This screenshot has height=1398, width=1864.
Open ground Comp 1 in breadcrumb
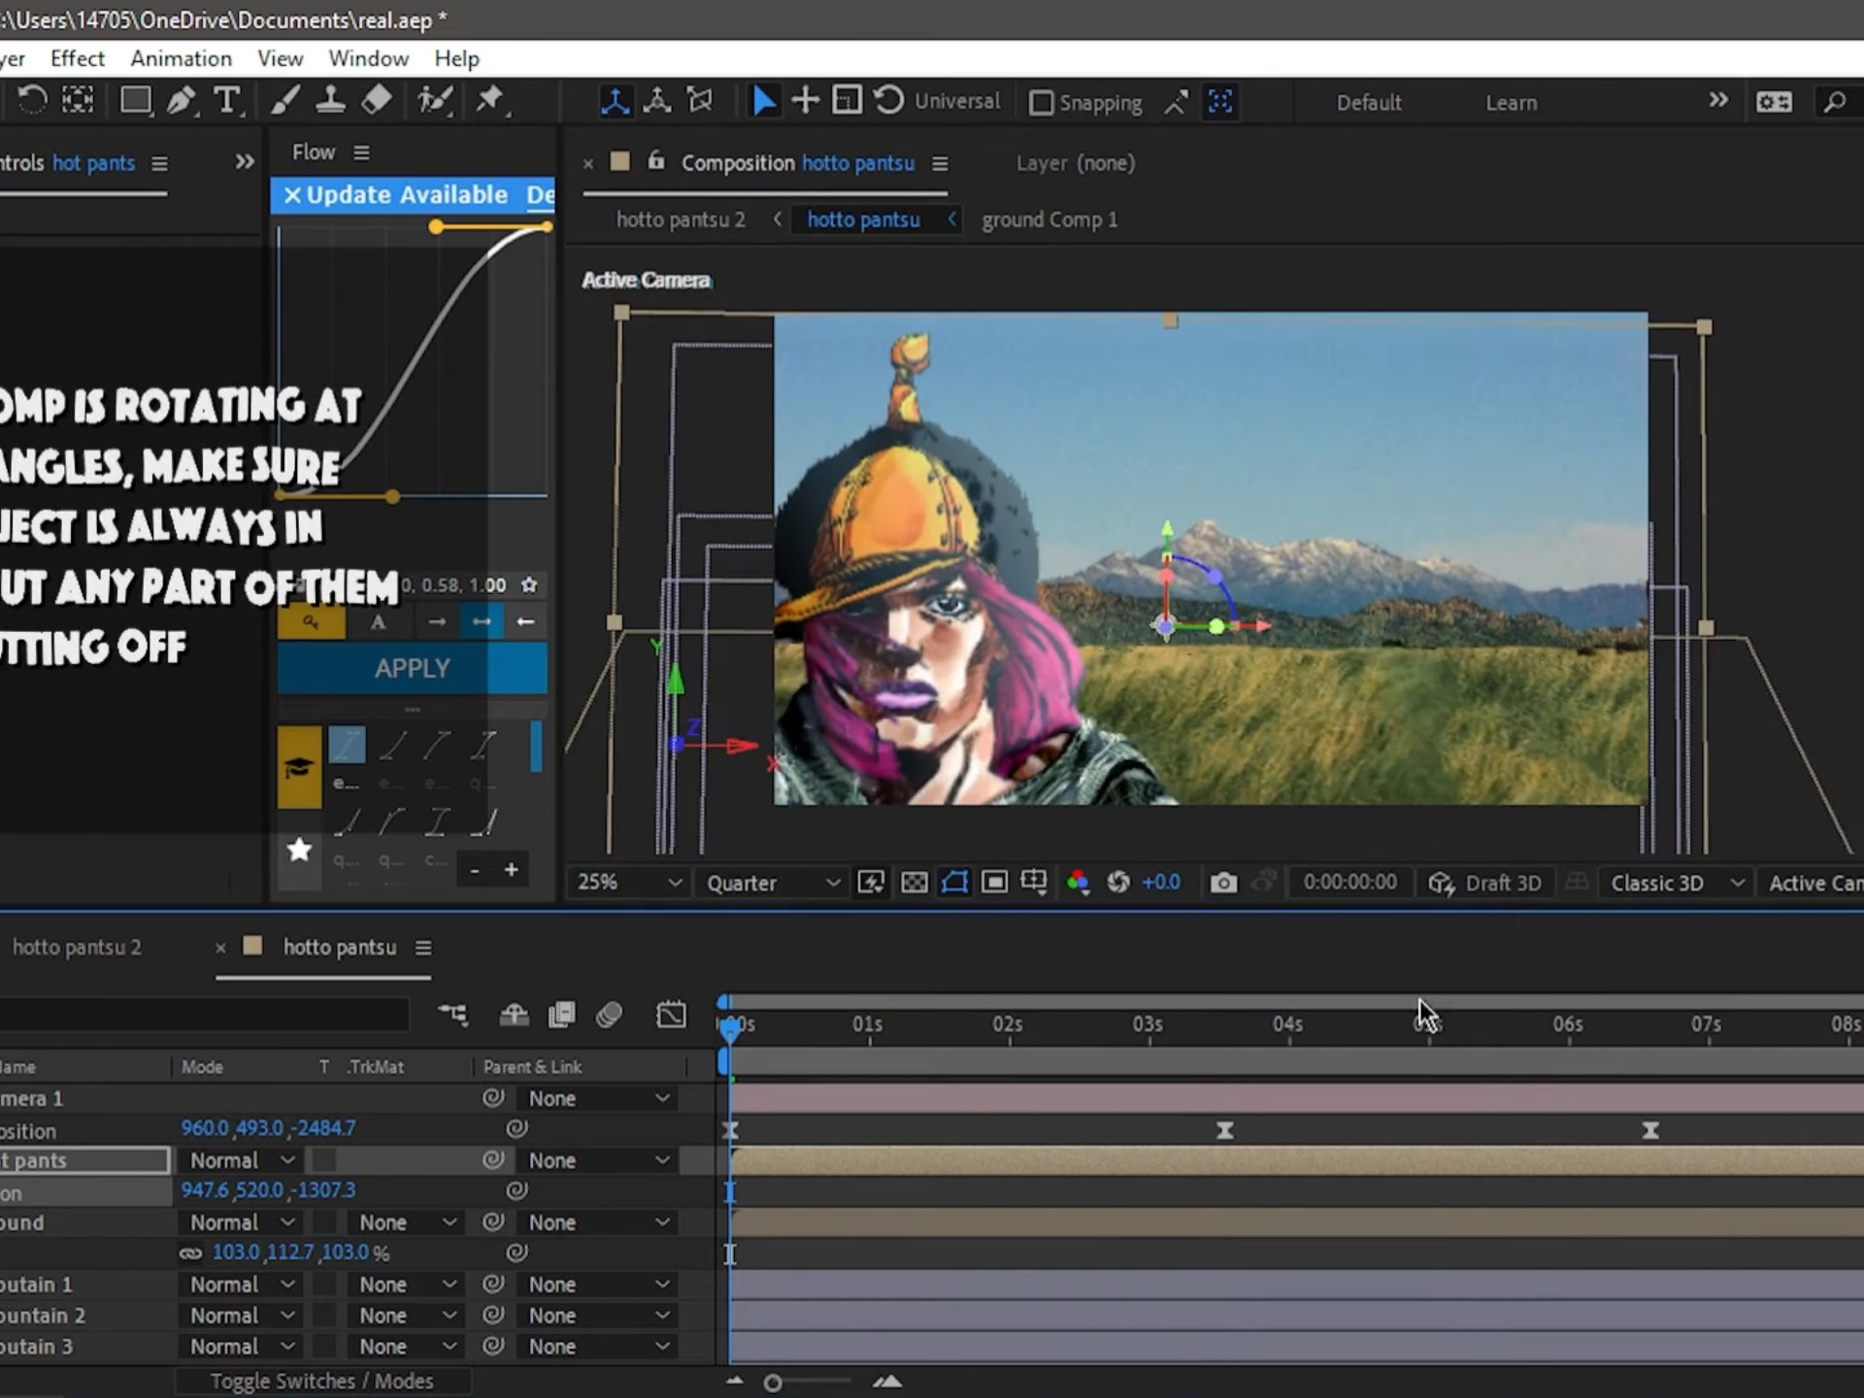click(1049, 219)
